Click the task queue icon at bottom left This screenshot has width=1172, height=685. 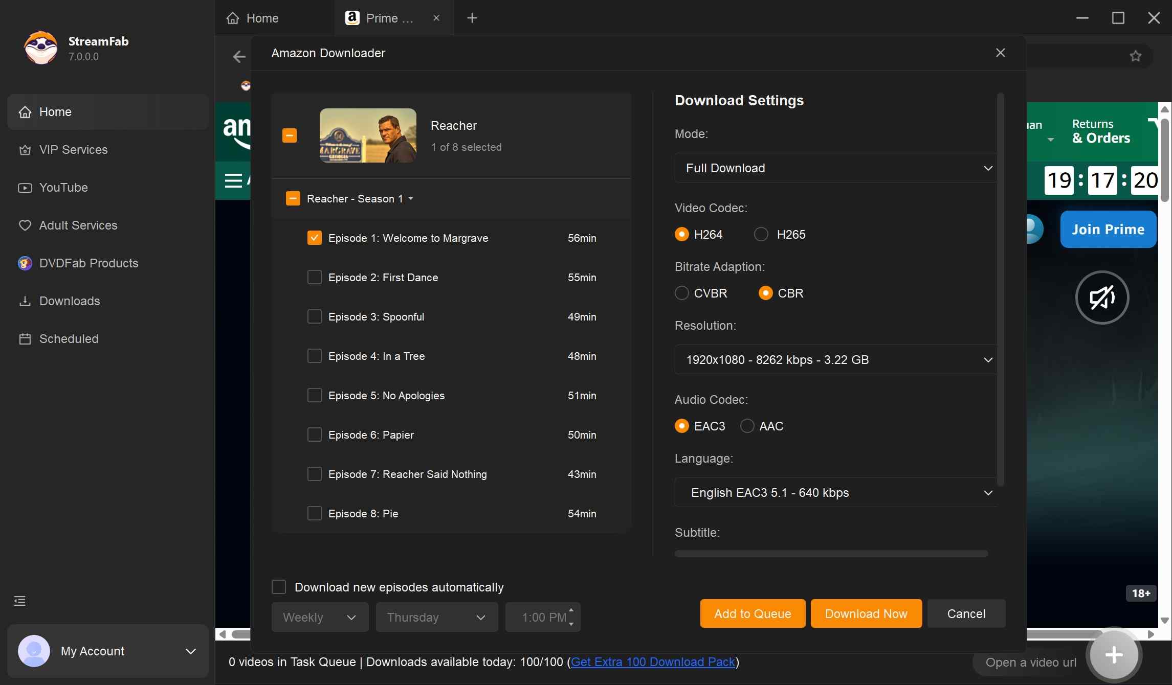pyautogui.click(x=19, y=601)
